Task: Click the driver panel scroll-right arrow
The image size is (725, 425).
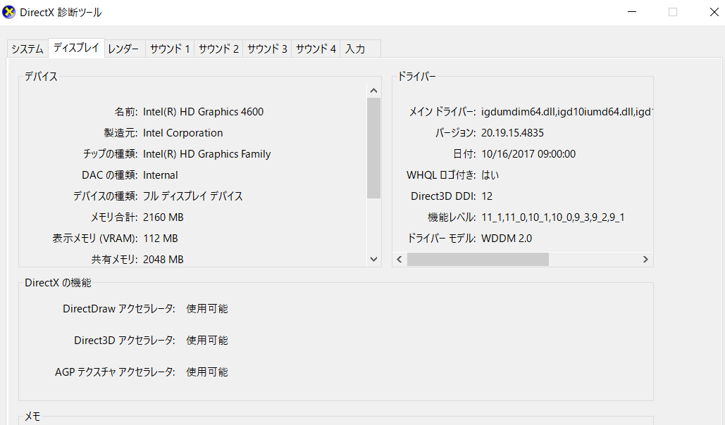Action: 645,260
